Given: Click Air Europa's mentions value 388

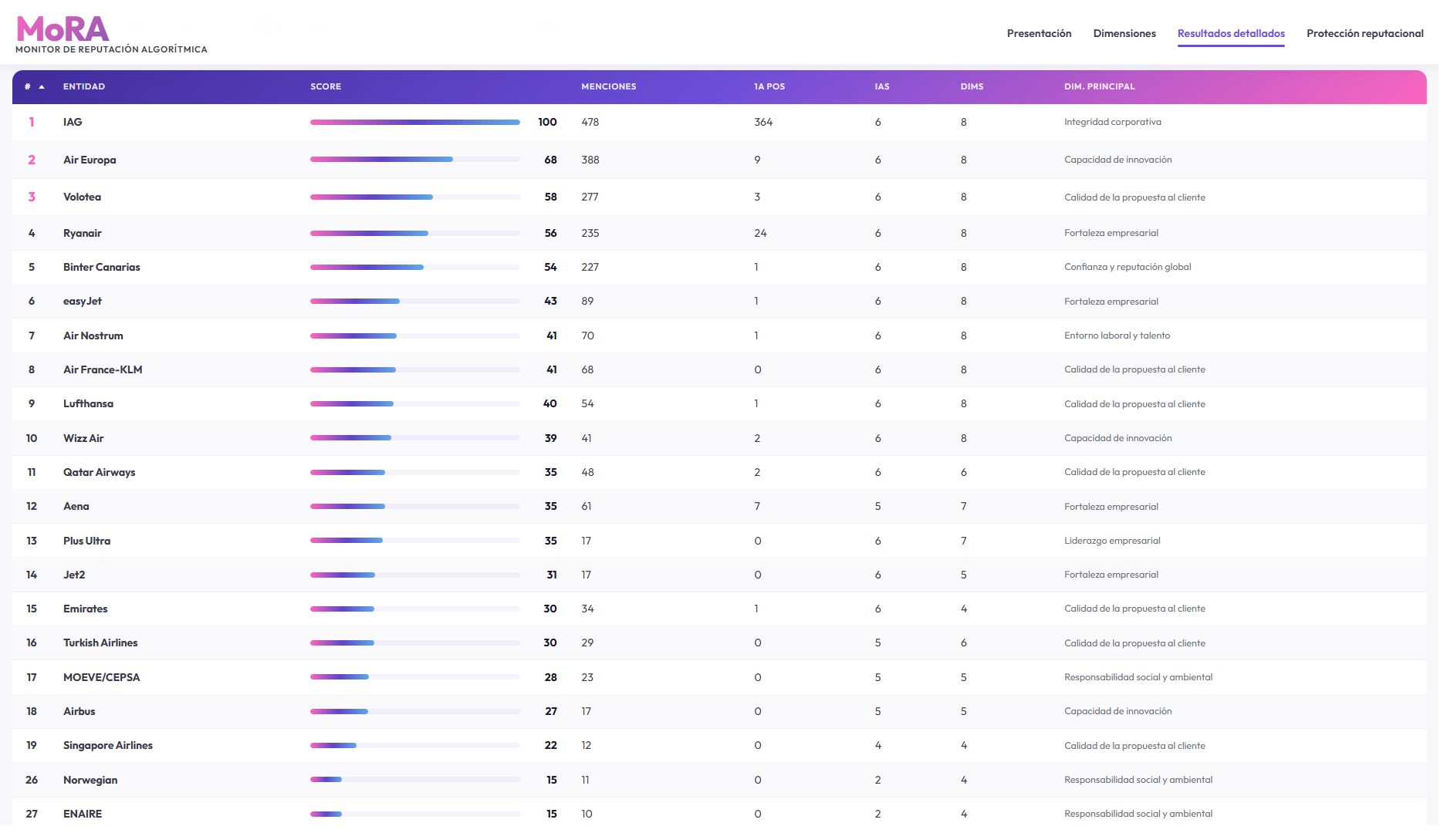Looking at the screenshot, I should pos(590,160).
